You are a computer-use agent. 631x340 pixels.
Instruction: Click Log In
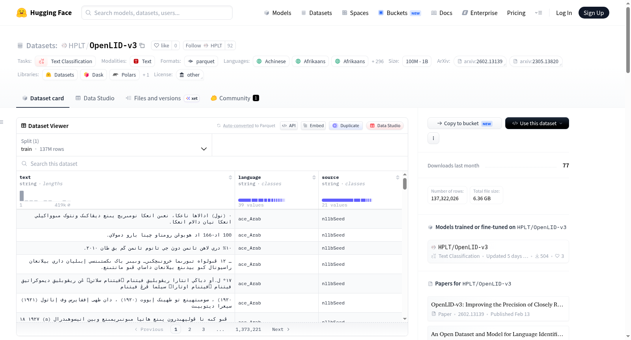pos(564,13)
